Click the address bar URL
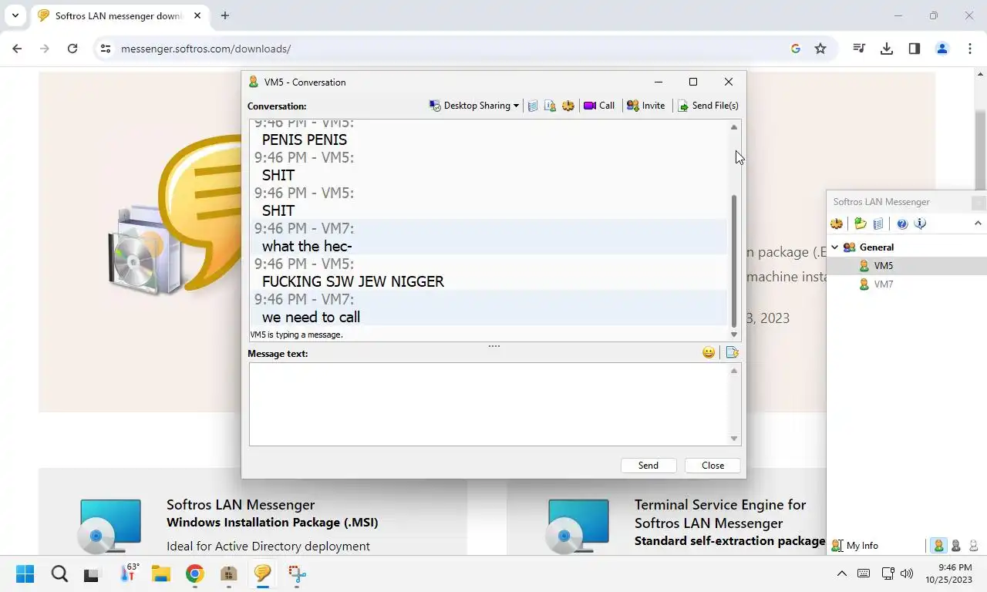This screenshot has width=987, height=592. 206,49
